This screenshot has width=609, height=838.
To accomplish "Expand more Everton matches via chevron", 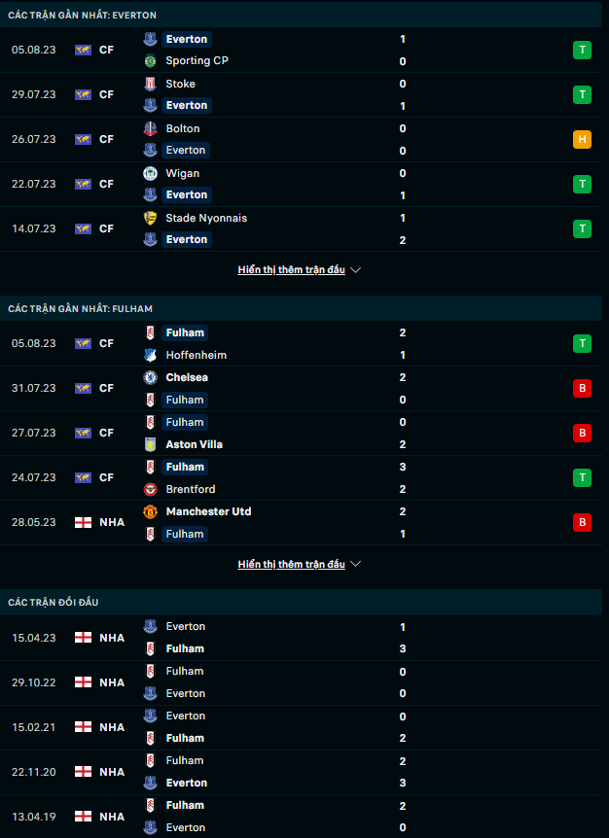I will [x=356, y=270].
